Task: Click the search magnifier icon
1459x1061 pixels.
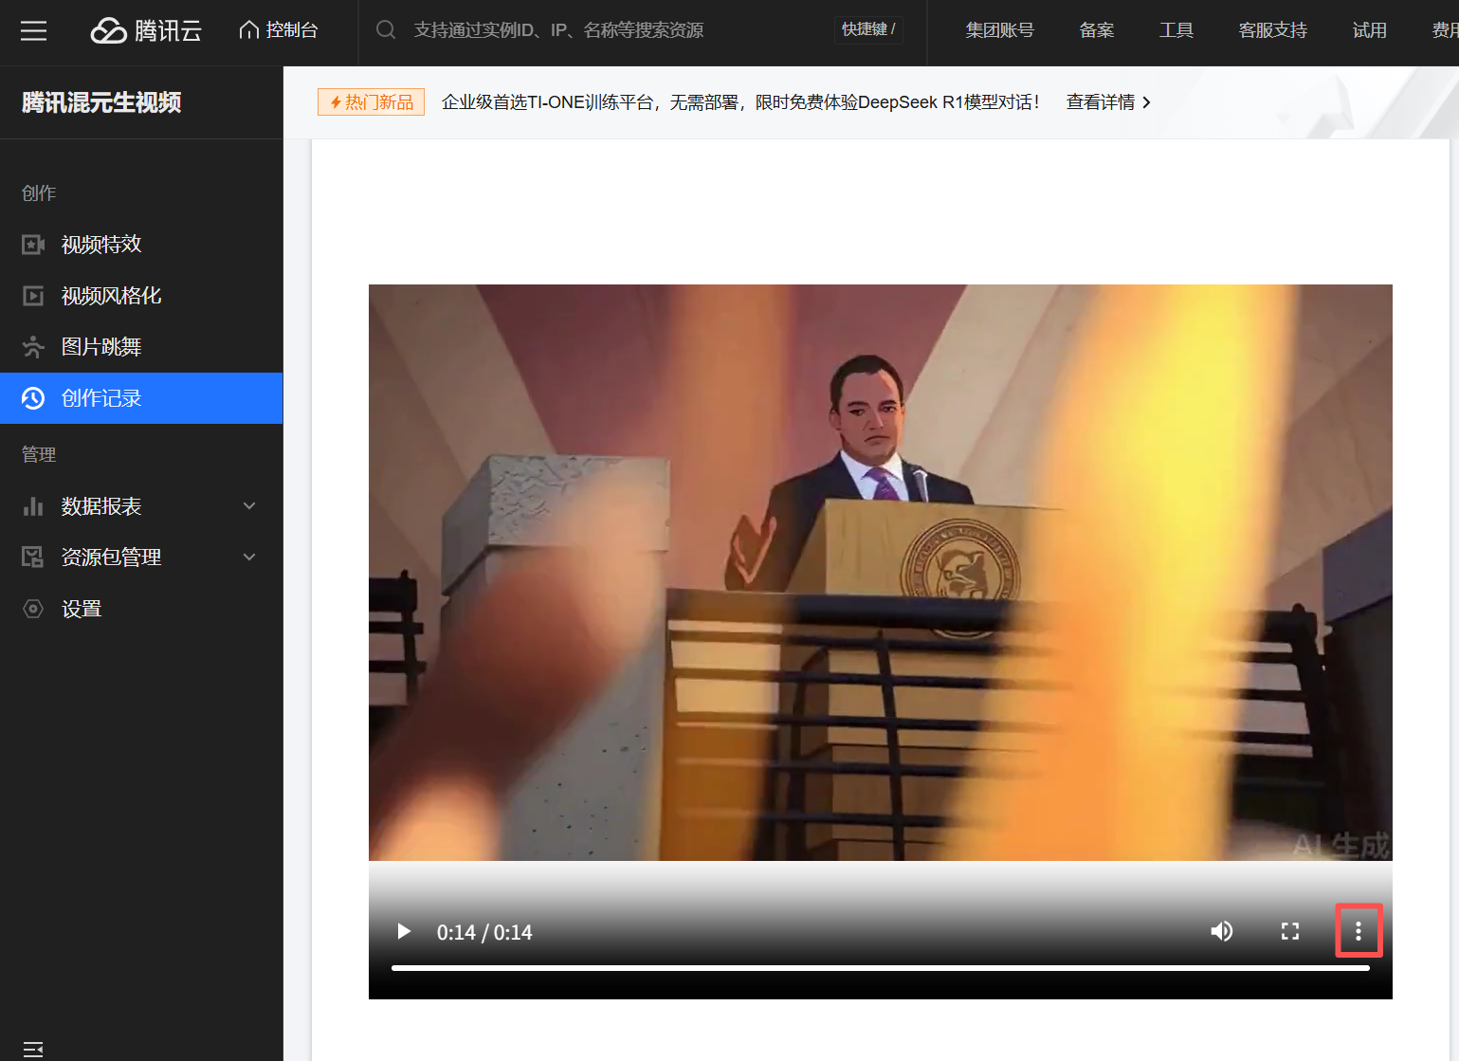Action: (386, 30)
